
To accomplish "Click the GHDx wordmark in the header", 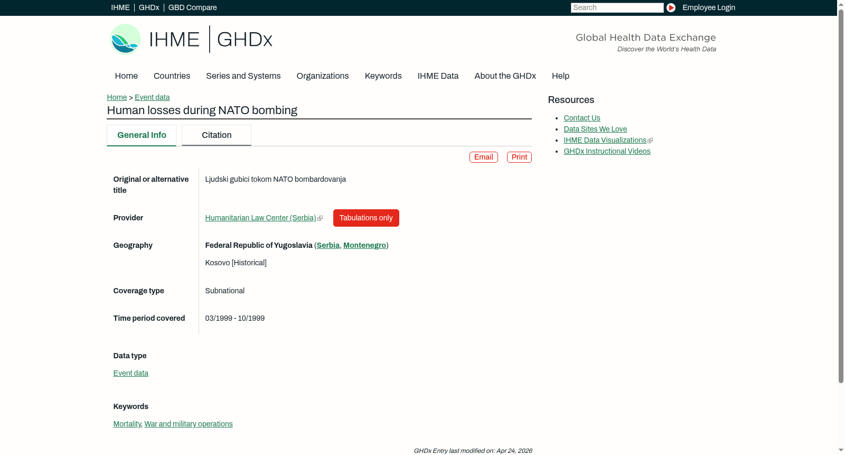I will click(x=245, y=40).
